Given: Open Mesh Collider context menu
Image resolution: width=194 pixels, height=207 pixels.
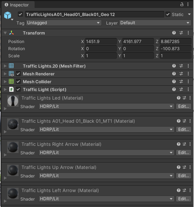Looking at the screenshot, I should click(x=188, y=81).
